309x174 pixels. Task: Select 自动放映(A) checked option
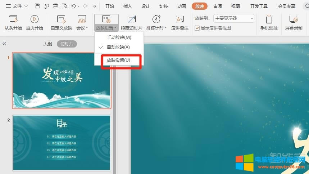[x=118, y=47]
